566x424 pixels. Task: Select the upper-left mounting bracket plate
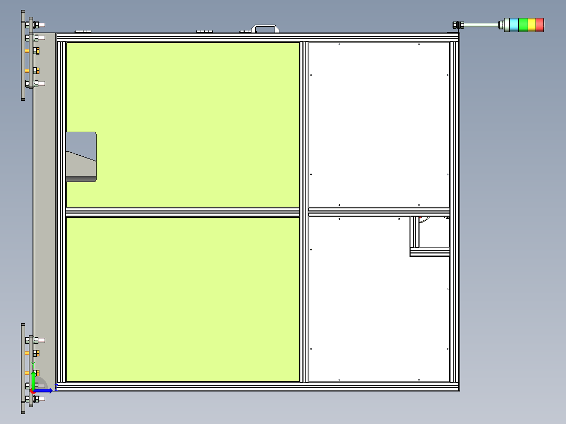click(x=23, y=55)
